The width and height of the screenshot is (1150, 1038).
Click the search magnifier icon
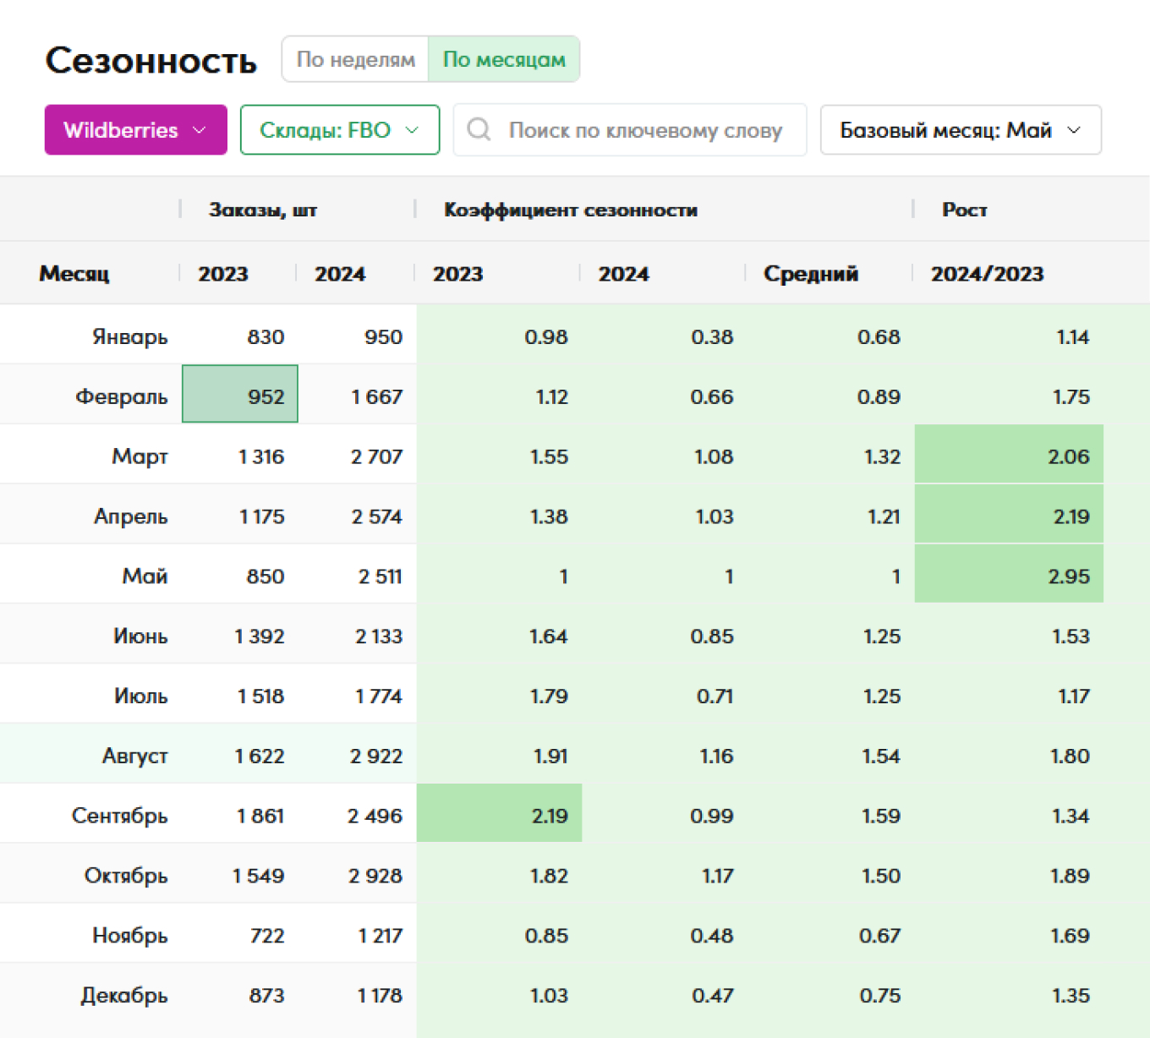(479, 129)
